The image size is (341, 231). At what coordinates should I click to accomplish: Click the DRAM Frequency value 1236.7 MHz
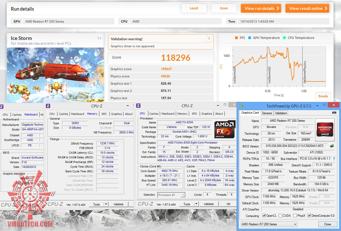point(107,143)
